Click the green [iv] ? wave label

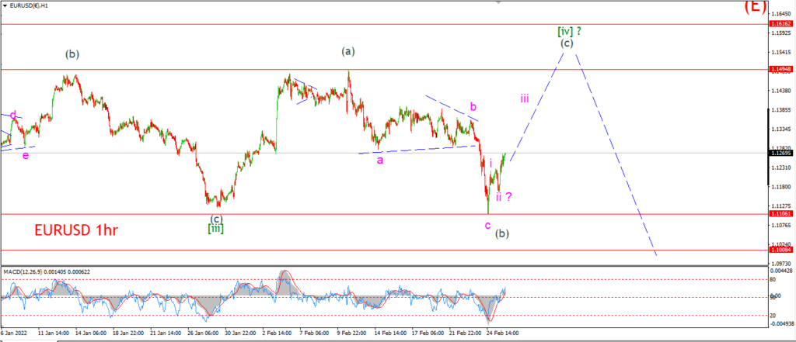(569, 31)
